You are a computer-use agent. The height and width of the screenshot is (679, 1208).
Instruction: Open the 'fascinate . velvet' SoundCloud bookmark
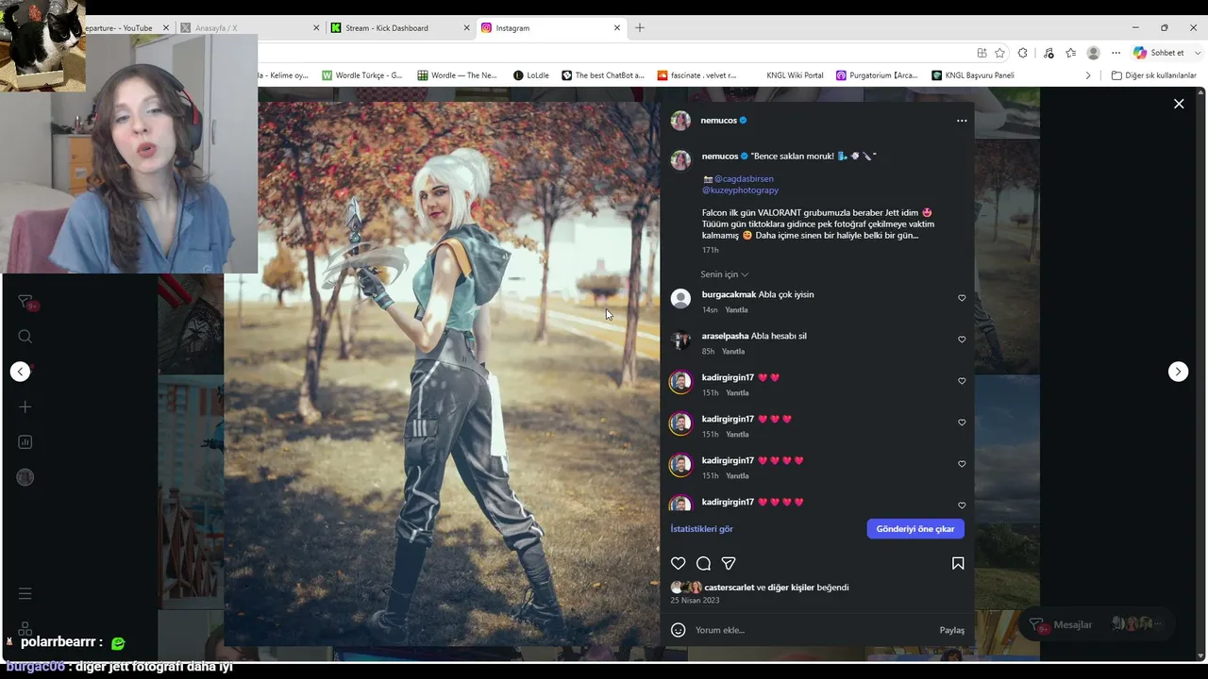696,75
